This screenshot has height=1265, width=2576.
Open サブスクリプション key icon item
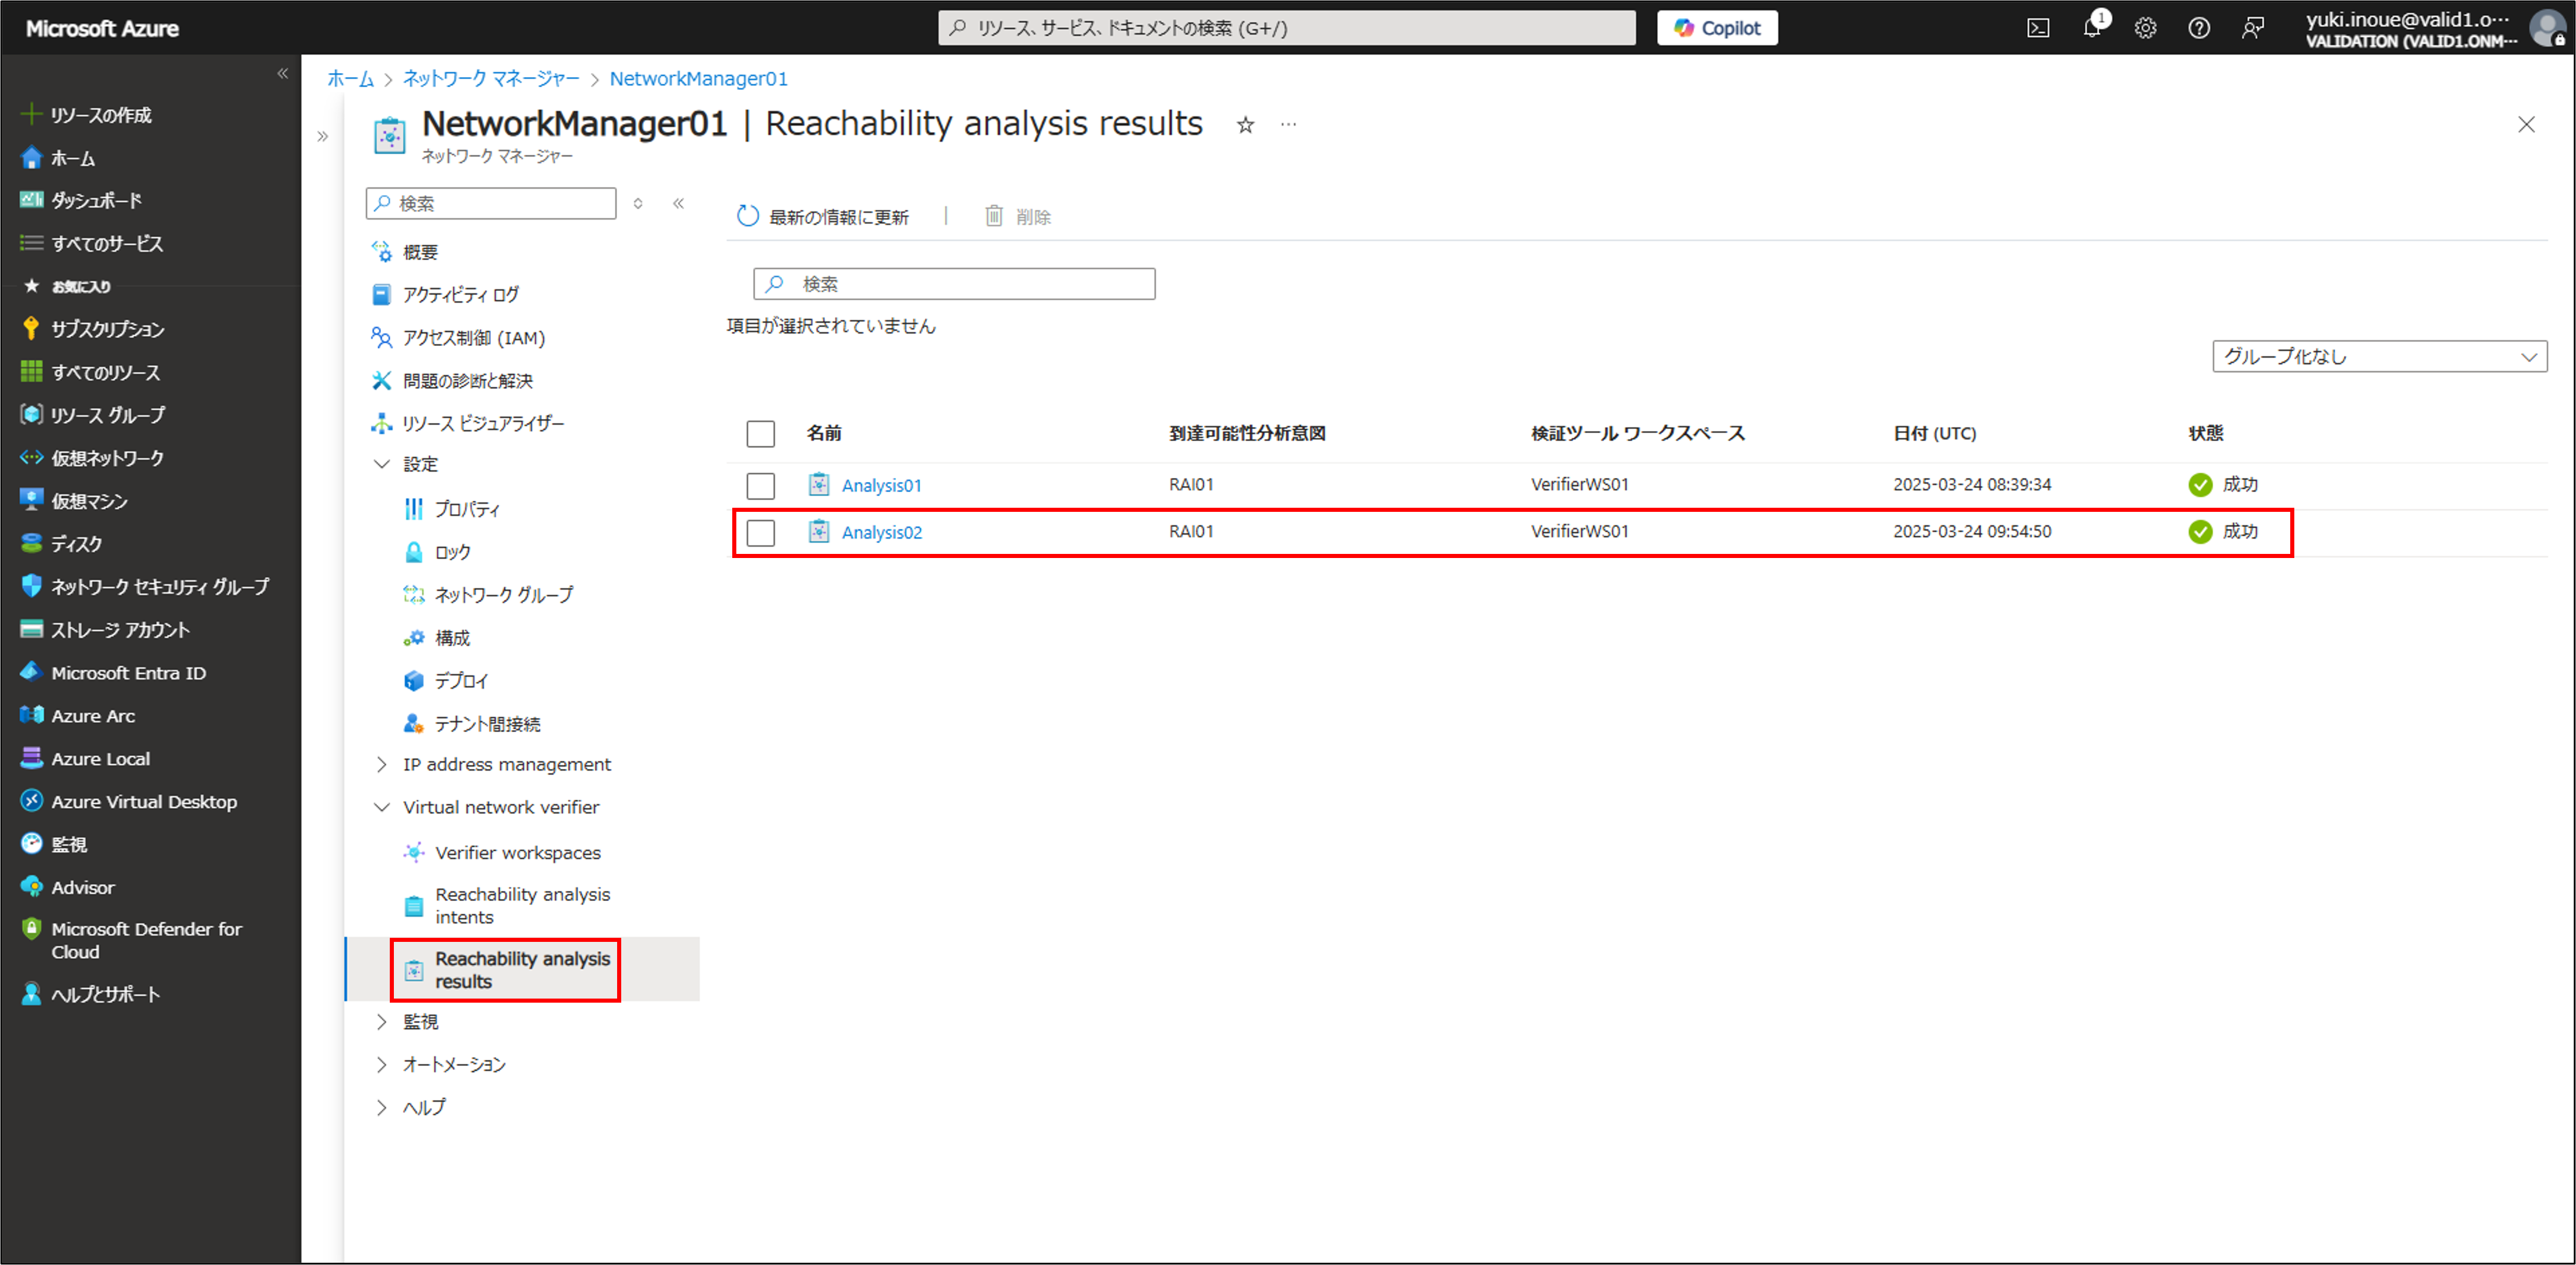point(93,329)
